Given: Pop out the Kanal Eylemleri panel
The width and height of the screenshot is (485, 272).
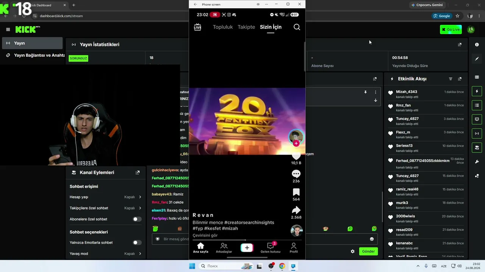Looking at the screenshot, I should point(138,173).
